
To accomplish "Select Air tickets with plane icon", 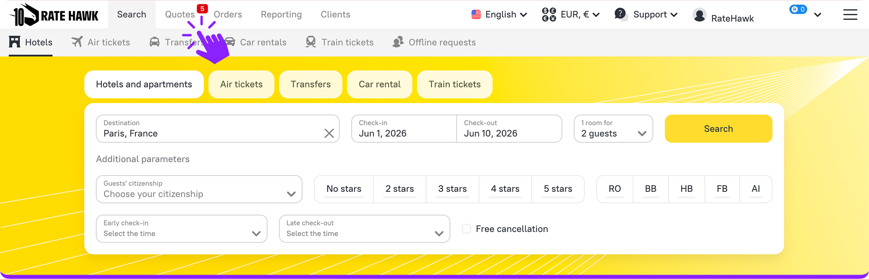I will (x=101, y=42).
